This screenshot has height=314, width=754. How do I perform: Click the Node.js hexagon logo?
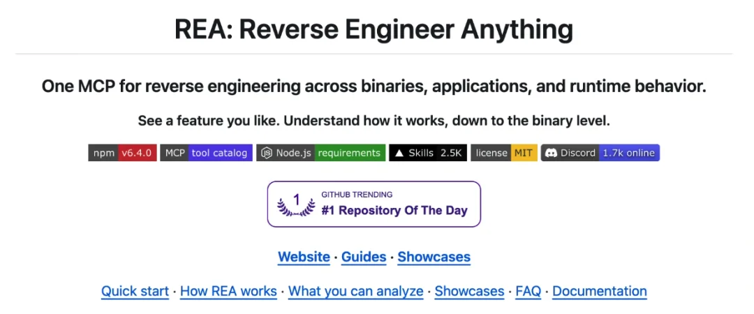[267, 153]
